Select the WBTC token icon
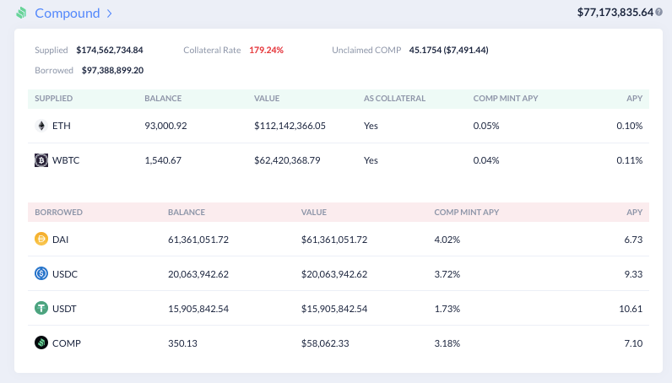Image resolution: width=672 pixels, height=383 pixels. coord(41,160)
